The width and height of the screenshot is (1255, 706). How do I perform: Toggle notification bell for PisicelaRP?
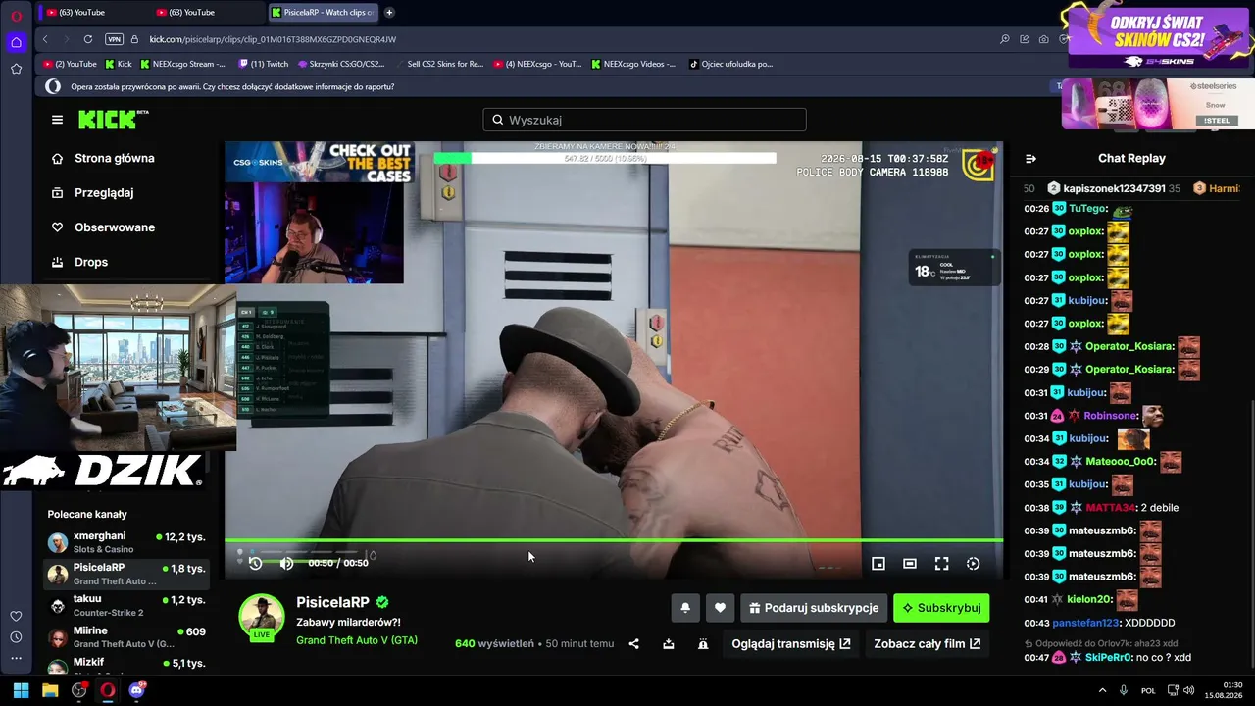(685, 608)
